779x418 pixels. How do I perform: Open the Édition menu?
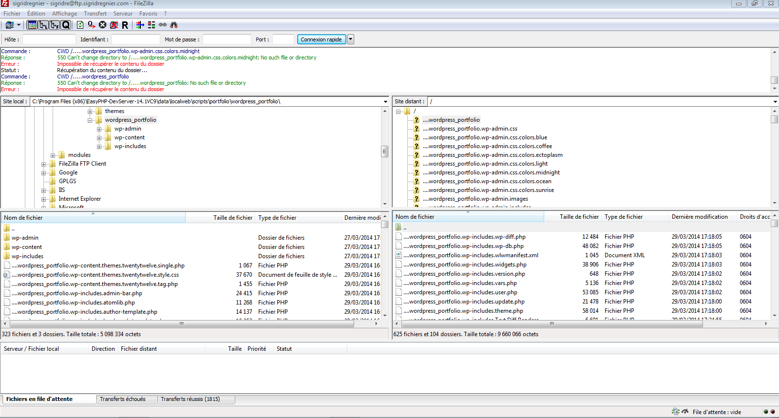[36, 14]
